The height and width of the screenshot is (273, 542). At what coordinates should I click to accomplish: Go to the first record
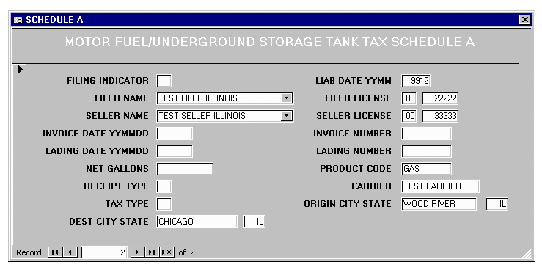[55, 252]
